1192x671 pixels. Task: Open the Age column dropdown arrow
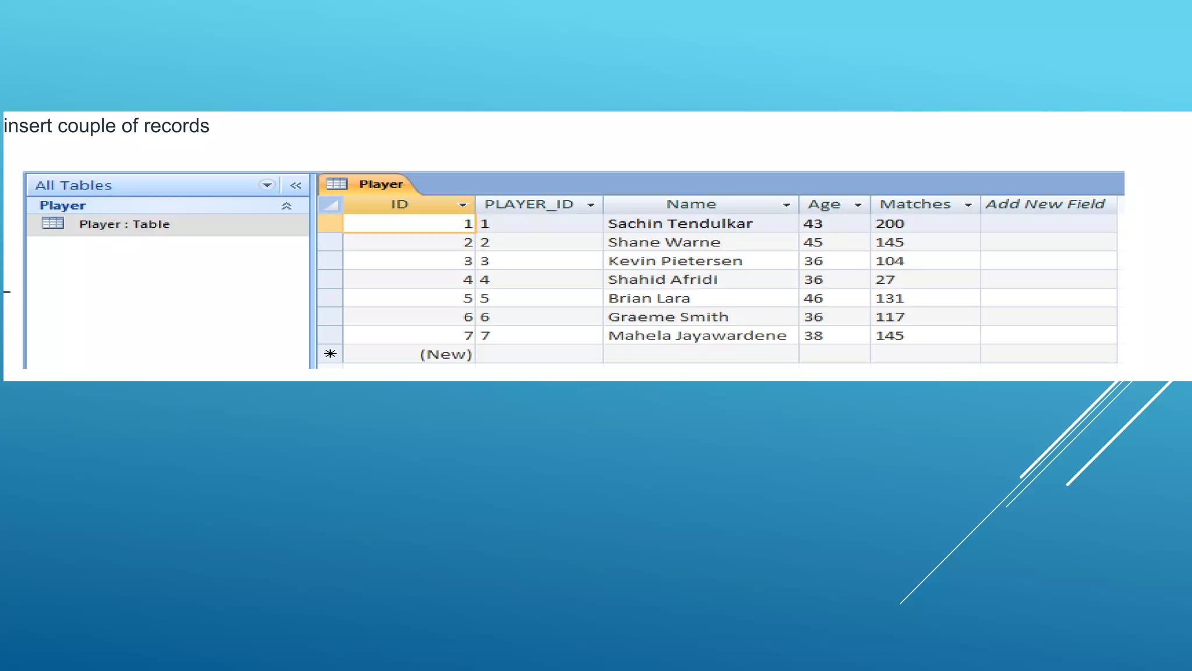(x=858, y=205)
